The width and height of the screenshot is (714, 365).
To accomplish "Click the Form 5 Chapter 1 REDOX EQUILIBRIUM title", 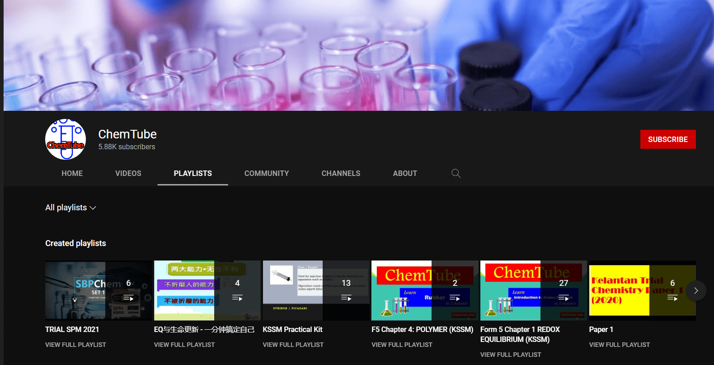I will (520, 334).
